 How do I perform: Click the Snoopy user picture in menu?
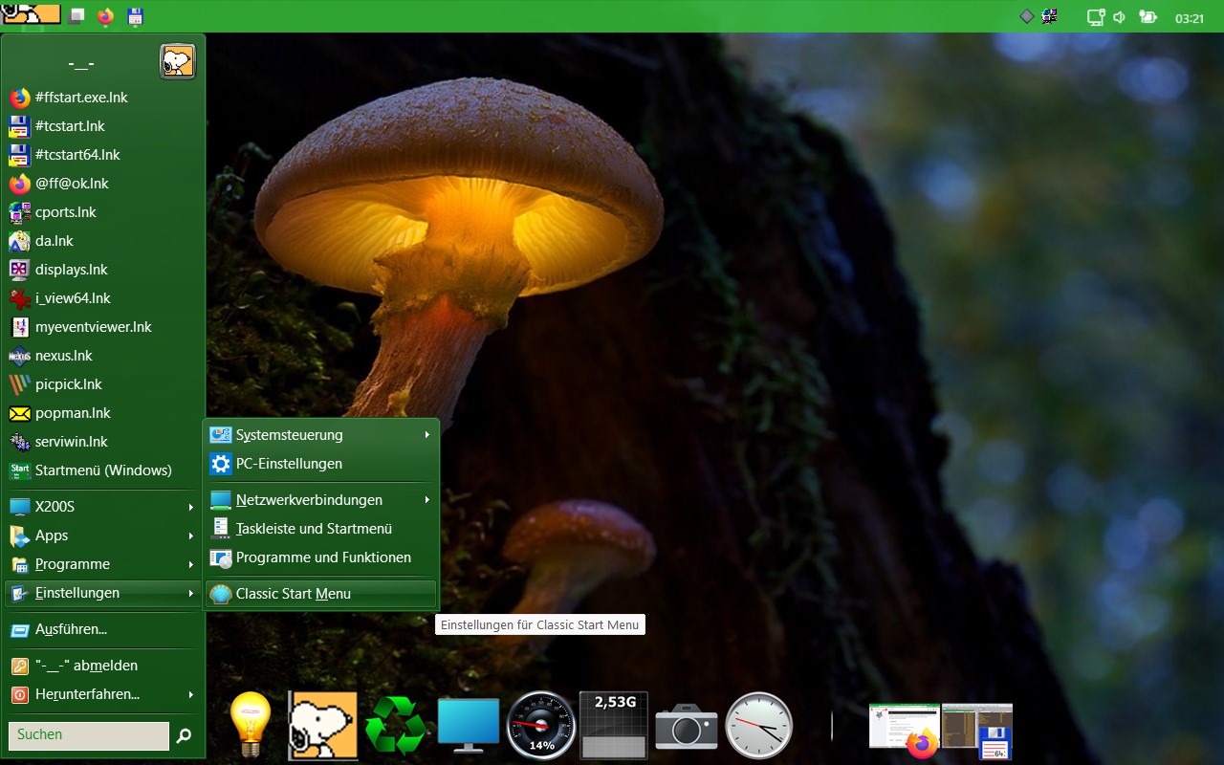[178, 62]
